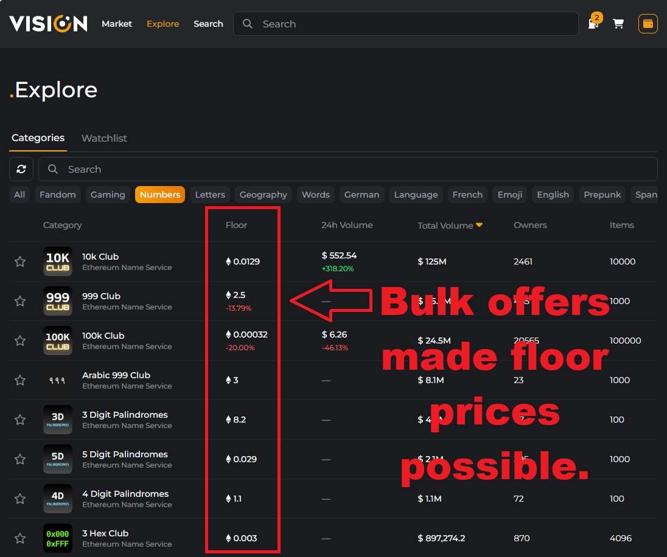
Task: Go to the Search nav item
Action: tap(208, 24)
